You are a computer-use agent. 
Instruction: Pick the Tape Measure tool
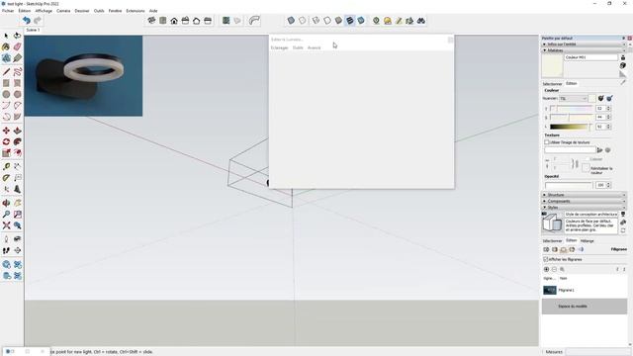click(6, 167)
